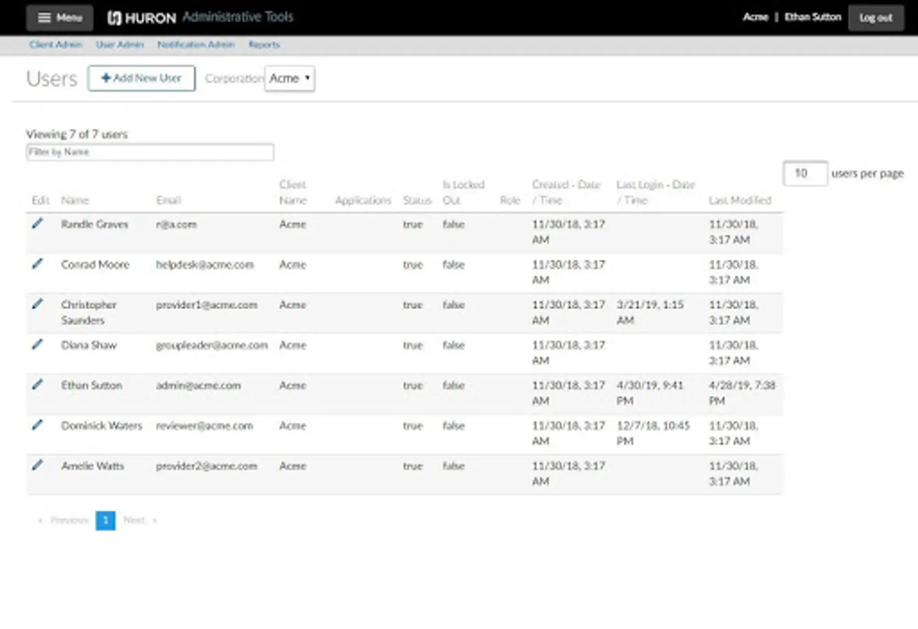Go to the Next page
918x629 pixels.
coord(139,521)
